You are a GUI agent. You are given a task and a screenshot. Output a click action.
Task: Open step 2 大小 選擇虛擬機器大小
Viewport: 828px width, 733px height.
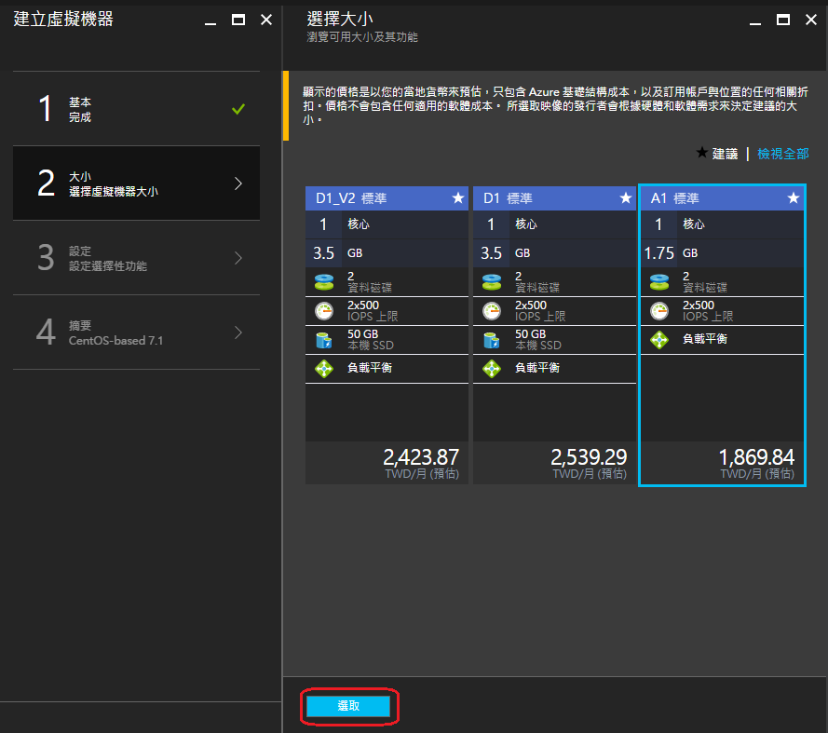(x=136, y=183)
